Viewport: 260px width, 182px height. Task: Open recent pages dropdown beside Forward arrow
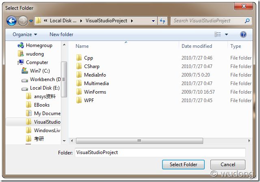31,21
